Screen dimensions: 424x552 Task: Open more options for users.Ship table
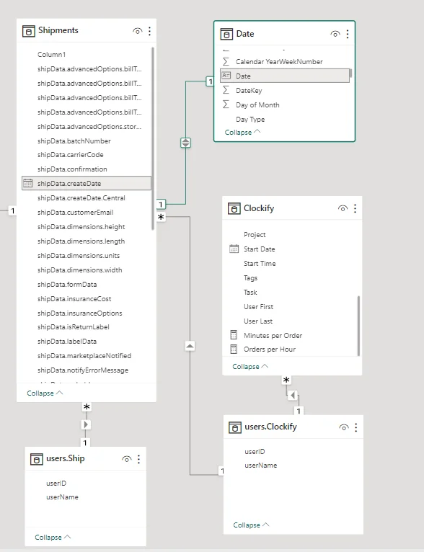[x=138, y=459]
